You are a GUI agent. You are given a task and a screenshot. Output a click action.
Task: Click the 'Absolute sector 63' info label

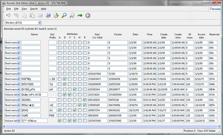click(30, 29)
